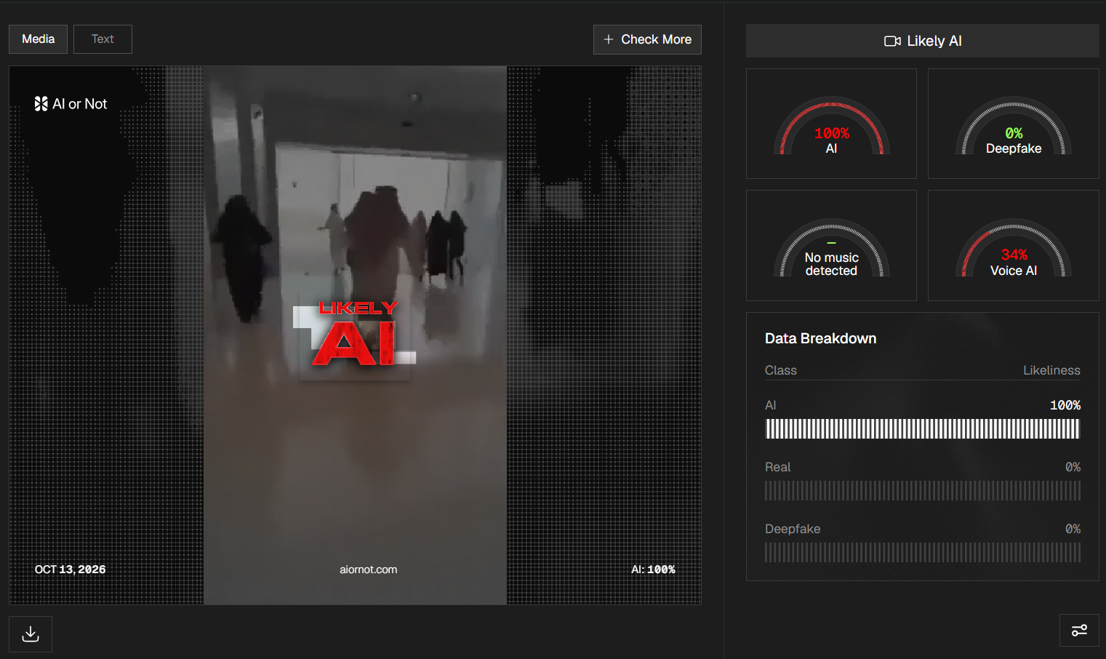Click the 0% value in the Deepfake breakdown row
Image resolution: width=1106 pixels, height=659 pixels.
(1073, 529)
